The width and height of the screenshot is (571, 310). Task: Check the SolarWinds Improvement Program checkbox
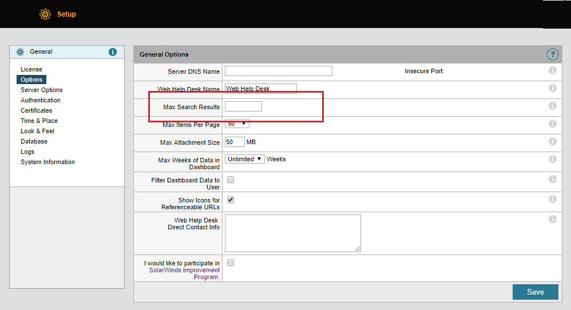click(x=231, y=263)
